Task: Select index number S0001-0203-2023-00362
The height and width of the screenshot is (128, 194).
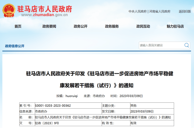Action: 53,105
